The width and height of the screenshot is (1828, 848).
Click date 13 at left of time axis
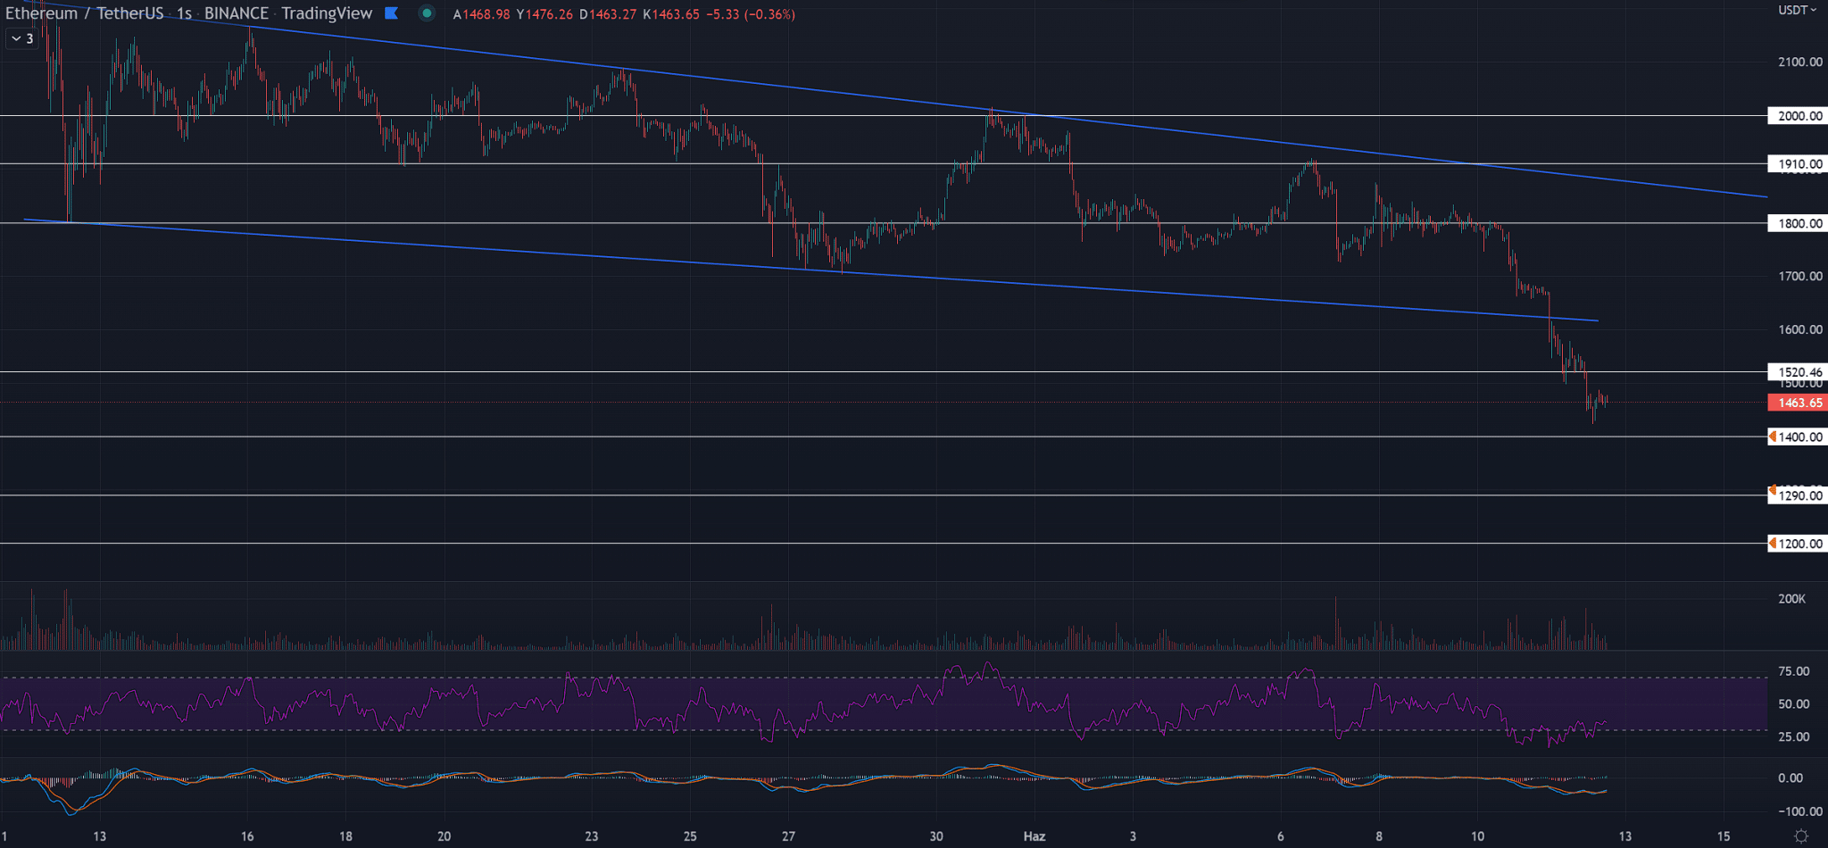point(99,836)
